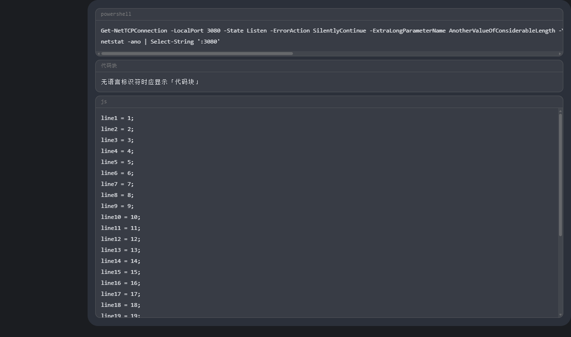Click the code line line5 = 5;
Viewport: 571px width, 337px height.
(117, 162)
